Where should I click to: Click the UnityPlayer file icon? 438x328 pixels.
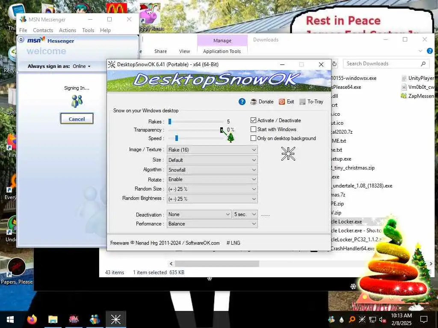point(404,78)
